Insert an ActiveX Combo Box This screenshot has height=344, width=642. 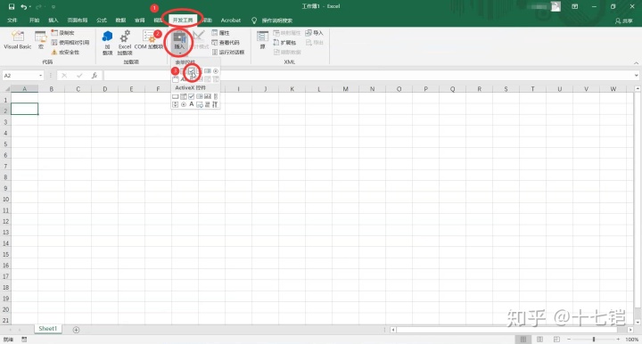(x=184, y=96)
